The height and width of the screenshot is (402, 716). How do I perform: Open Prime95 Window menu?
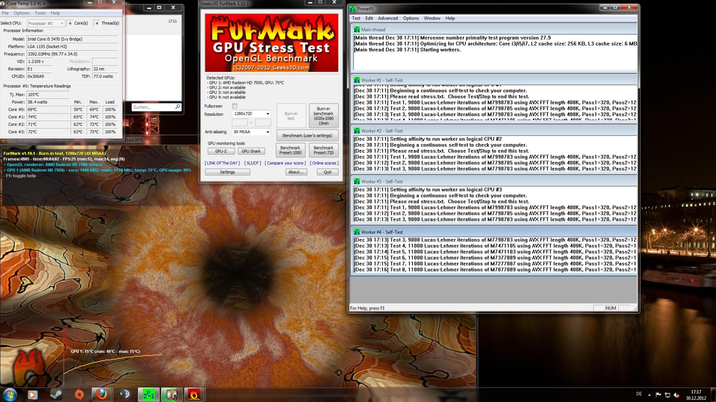tap(432, 18)
